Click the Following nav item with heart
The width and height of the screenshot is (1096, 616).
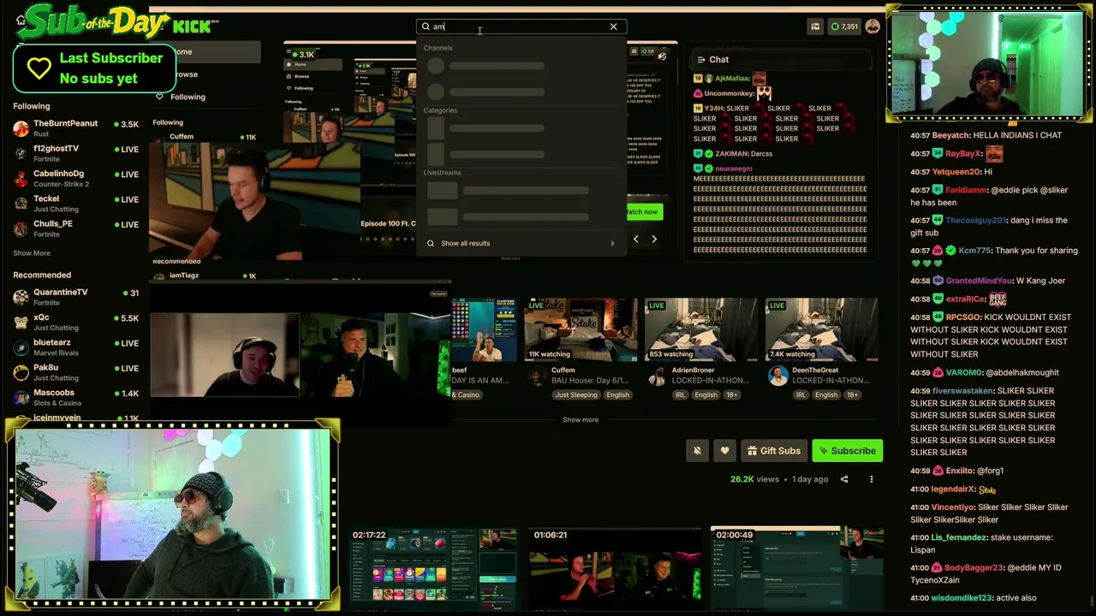[x=180, y=97]
